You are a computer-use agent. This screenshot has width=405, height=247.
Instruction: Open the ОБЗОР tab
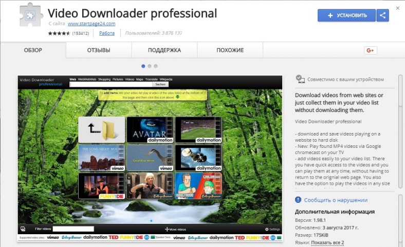click(33, 50)
